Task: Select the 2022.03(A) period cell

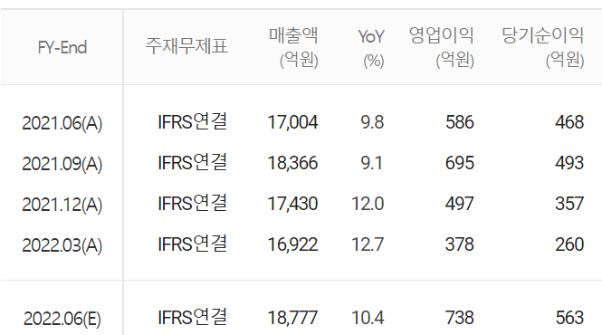Action: click(62, 245)
